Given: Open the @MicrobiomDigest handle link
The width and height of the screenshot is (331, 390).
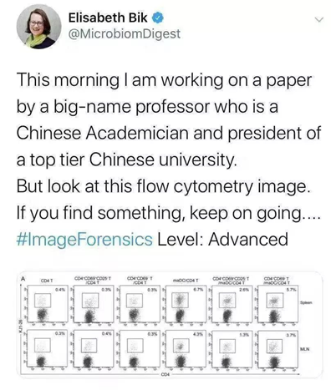Looking at the screenshot, I should 125,33.
